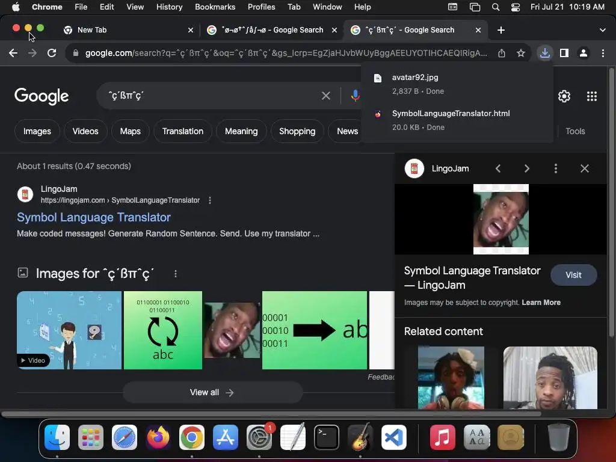Launch Terminal from the dock
The width and height of the screenshot is (616, 462).
pos(327,437)
